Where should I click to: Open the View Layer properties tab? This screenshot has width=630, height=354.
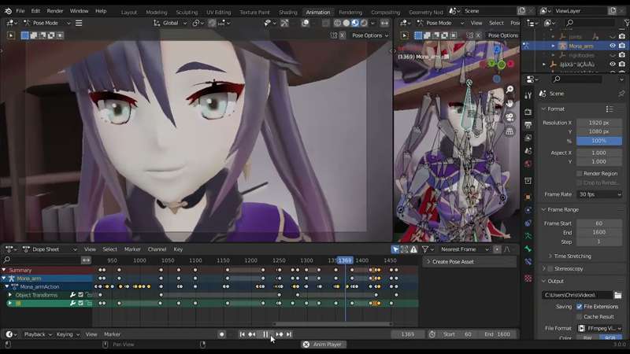click(528, 138)
